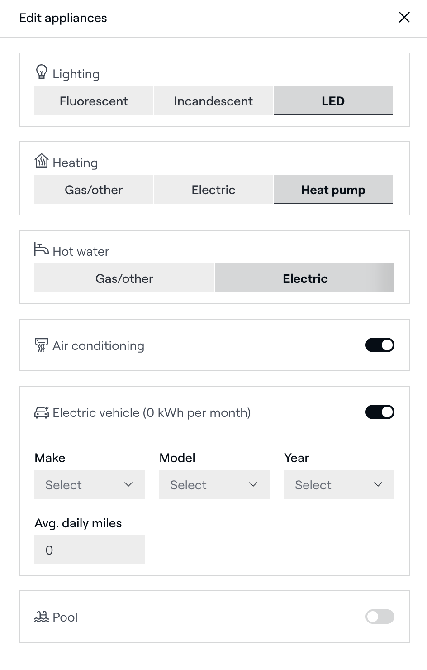Enable the Pool toggle

(380, 617)
